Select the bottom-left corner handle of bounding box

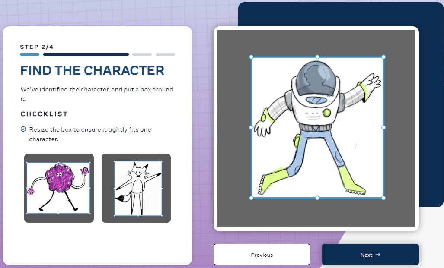[x=251, y=198]
